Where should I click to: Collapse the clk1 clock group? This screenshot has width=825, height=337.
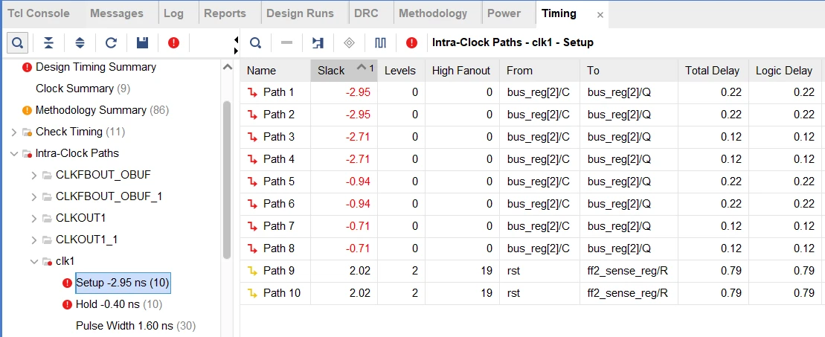click(x=34, y=261)
